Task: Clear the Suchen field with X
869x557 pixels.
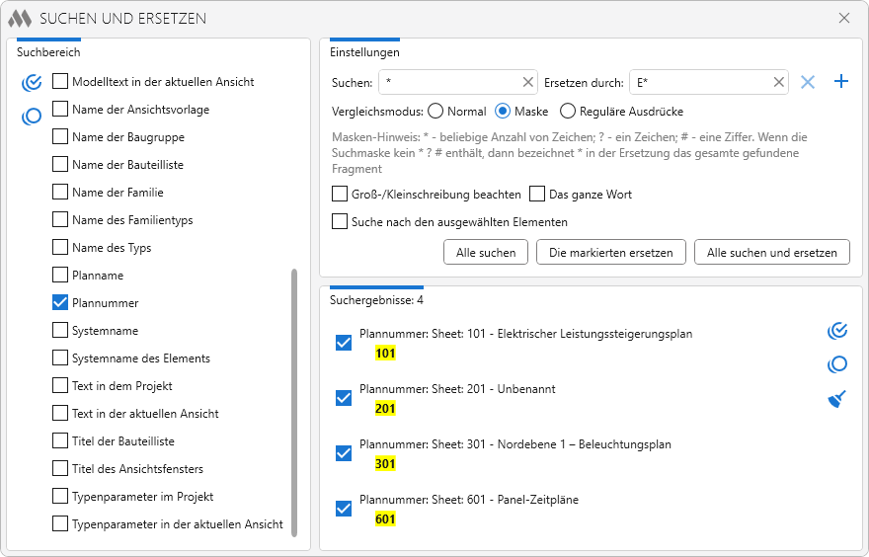Action: click(x=527, y=82)
